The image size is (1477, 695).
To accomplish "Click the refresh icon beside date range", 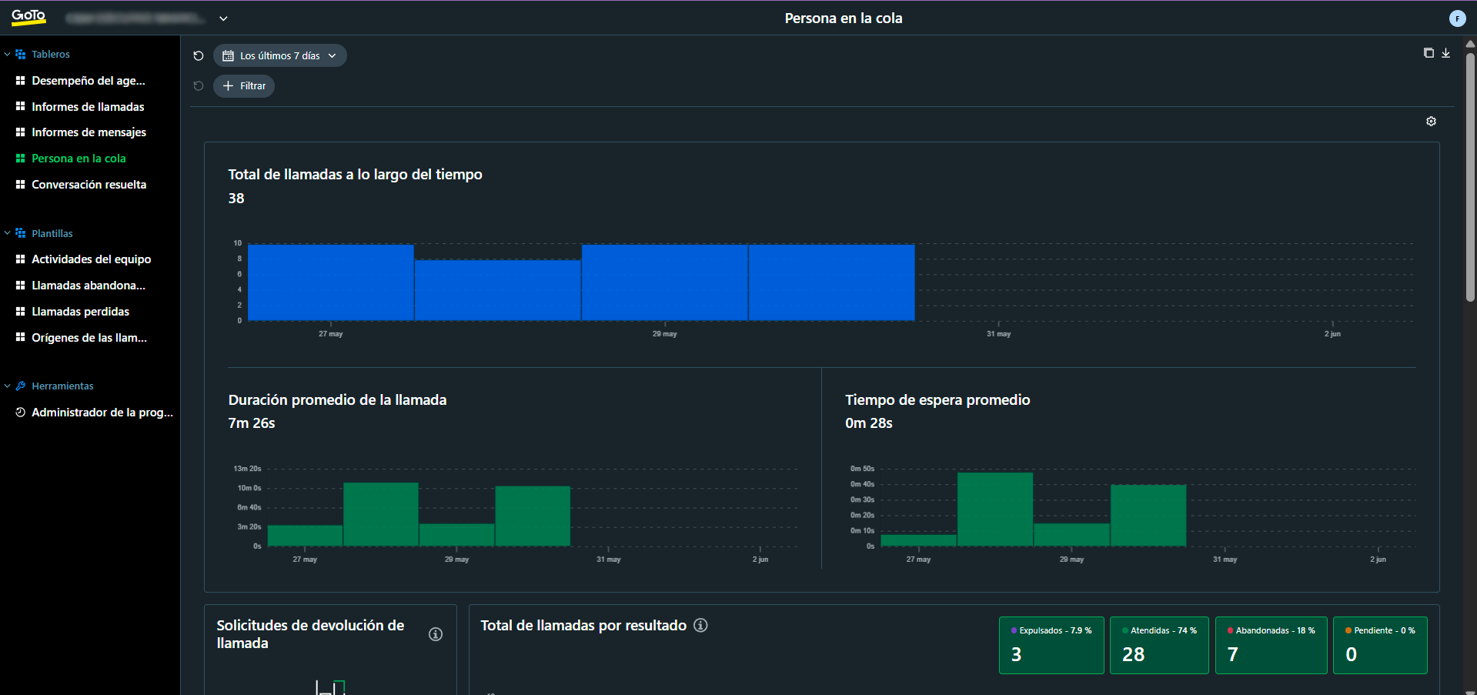I will (x=199, y=55).
